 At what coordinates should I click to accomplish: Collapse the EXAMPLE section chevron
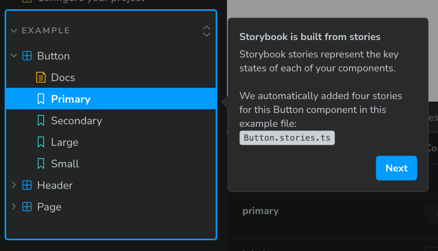coord(14,31)
